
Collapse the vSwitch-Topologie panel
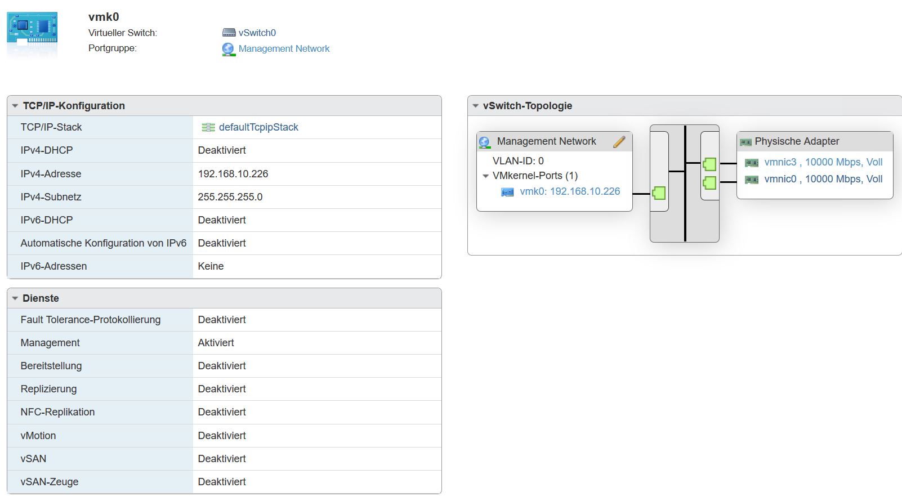tap(475, 106)
